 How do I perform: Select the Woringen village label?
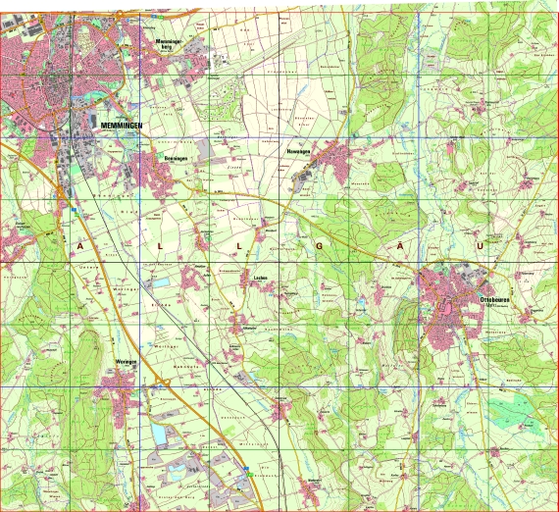coord(126,362)
